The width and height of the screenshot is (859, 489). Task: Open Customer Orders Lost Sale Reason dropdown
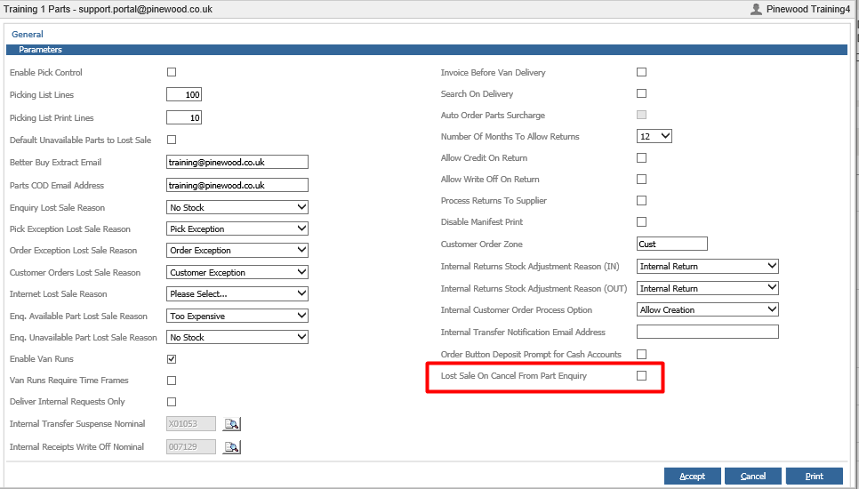pos(237,272)
